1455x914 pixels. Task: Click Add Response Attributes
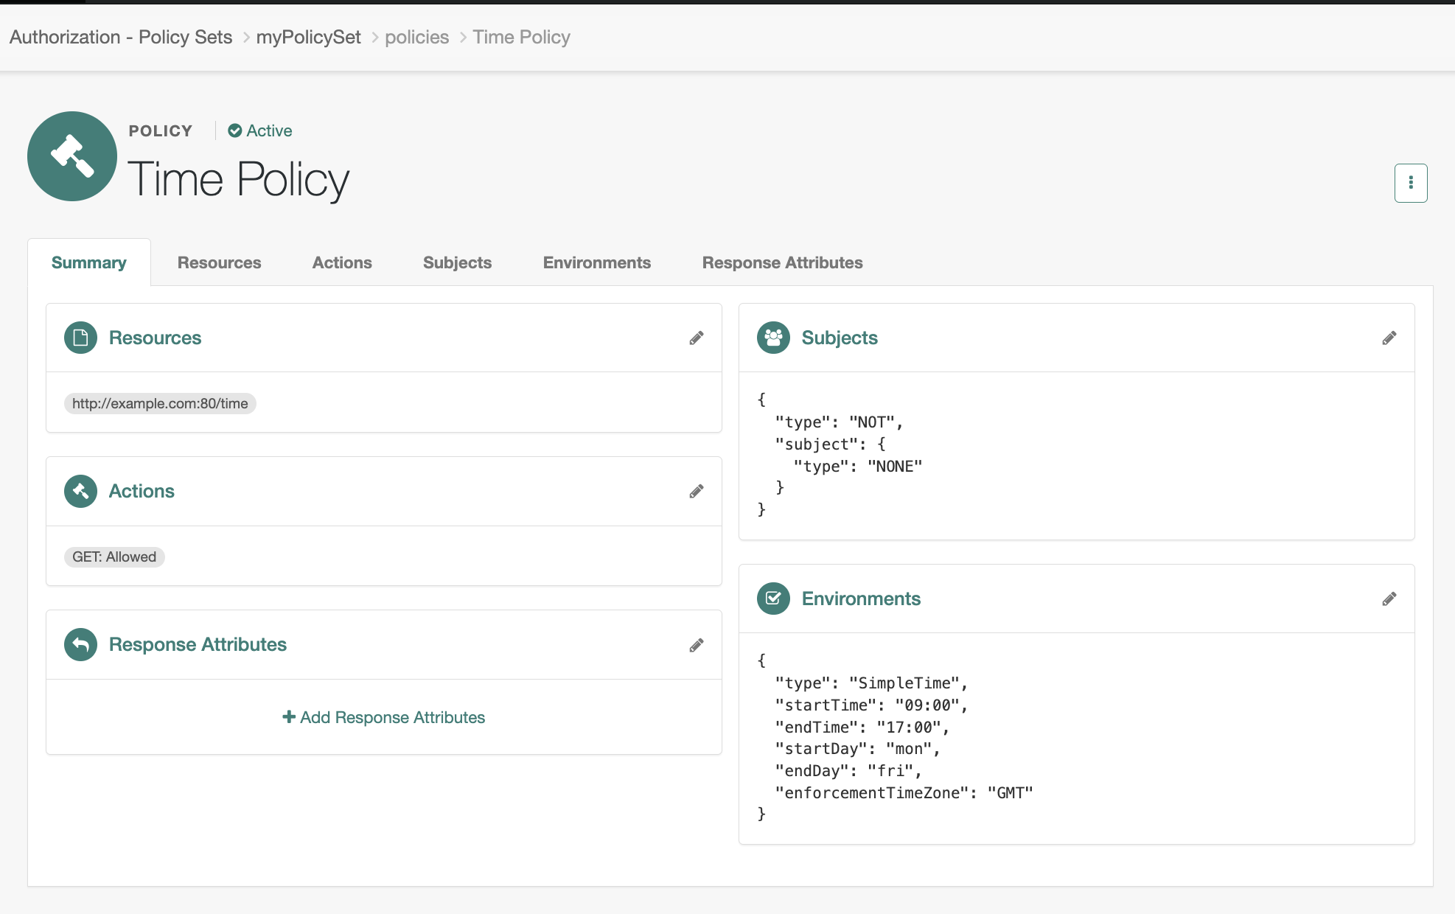383,717
